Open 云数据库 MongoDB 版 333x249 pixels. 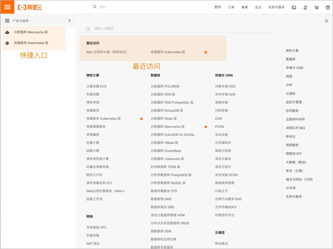pyautogui.click(x=167, y=110)
